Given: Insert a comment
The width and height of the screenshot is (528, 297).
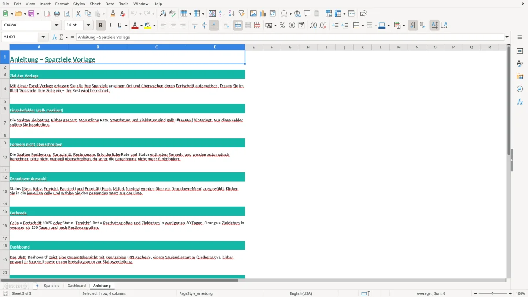Looking at the screenshot, I should [307, 14].
